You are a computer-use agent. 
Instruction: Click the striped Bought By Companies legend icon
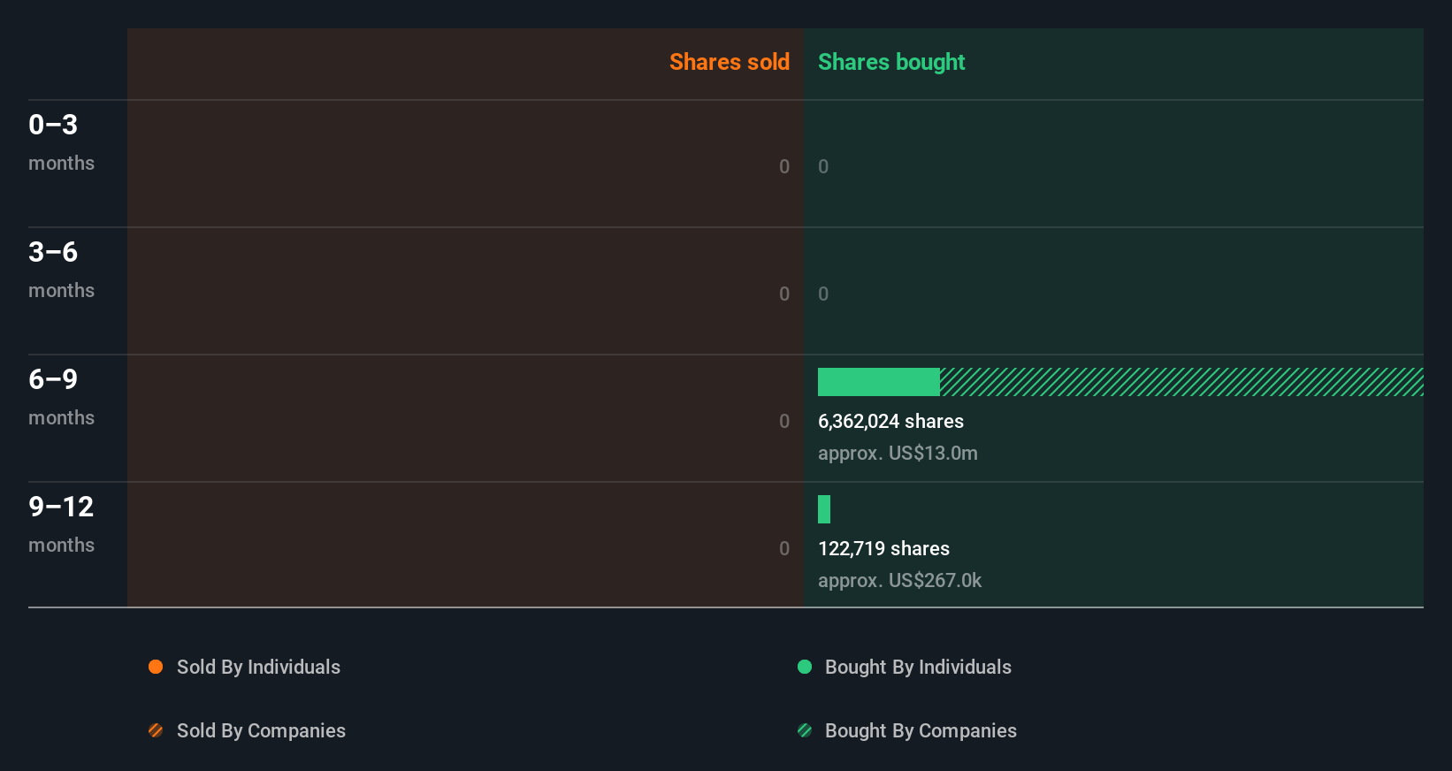(x=805, y=730)
